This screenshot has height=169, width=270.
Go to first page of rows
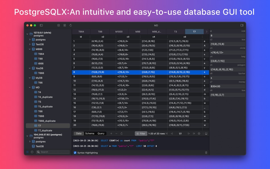(x=167, y=134)
